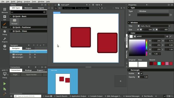The width and height of the screenshot is (174, 98).
Task: Click the hue slider strip
Action: tap(147, 48)
